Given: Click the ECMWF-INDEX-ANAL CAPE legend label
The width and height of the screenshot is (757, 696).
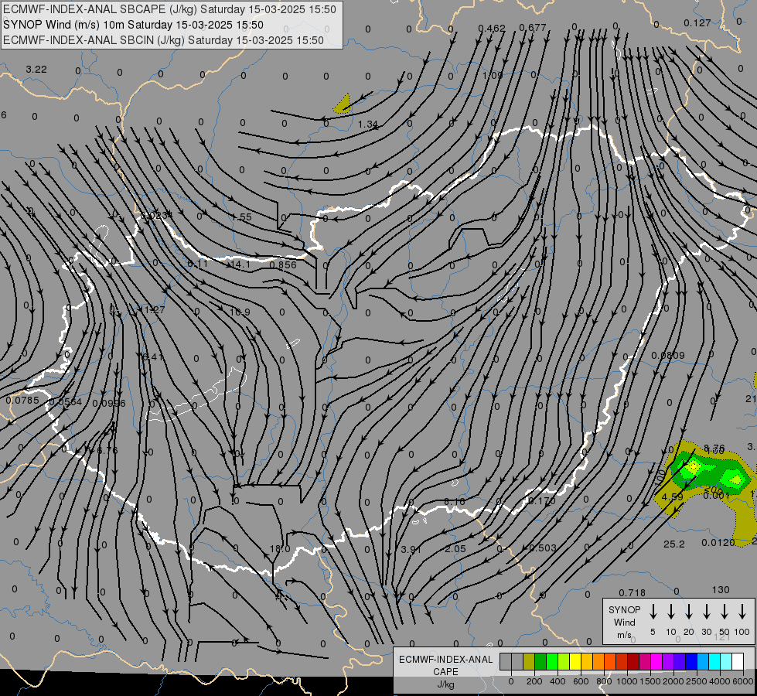Looking at the screenshot, I should coord(445,672).
